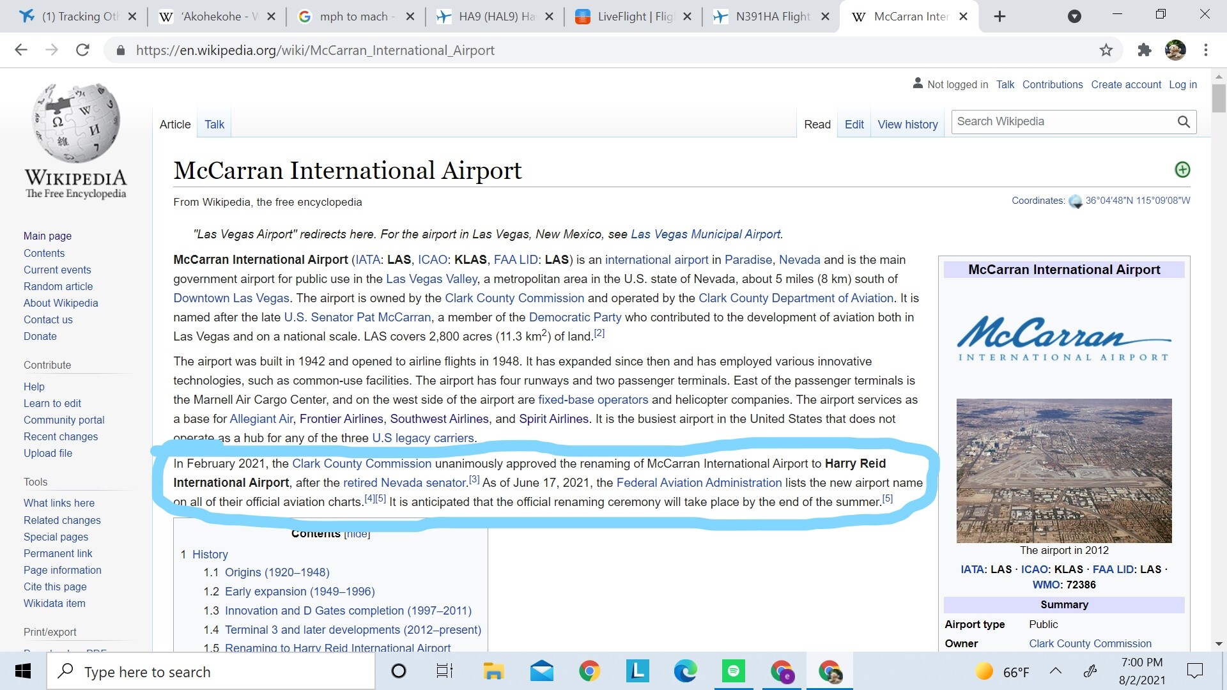Click the page scrollbar down arrow

tap(1219, 644)
